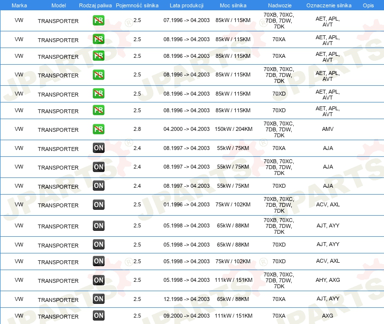This screenshot has height=324, width=384.
Task: Select the '04.2000 -> 04.2003' production date cell
Action: [x=187, y=129]
